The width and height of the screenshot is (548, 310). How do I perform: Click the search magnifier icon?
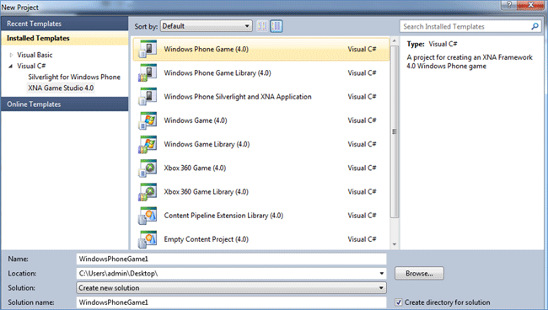click(x=535, y=26)
